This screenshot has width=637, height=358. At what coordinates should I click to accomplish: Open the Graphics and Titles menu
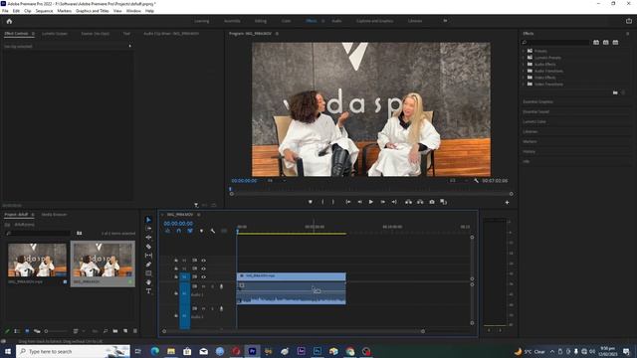tap(93, 11)
